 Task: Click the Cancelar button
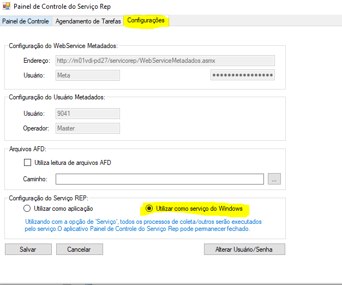[79, 250]
